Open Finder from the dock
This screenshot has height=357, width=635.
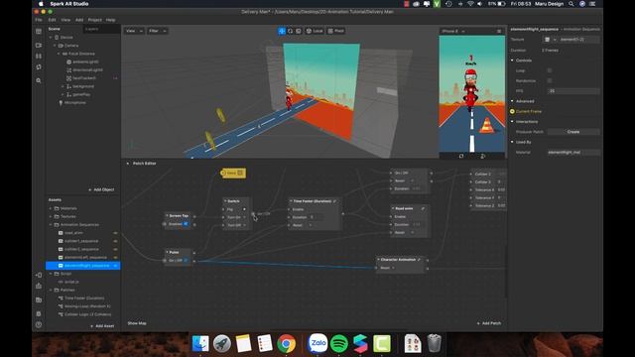(x=200, y=344)
